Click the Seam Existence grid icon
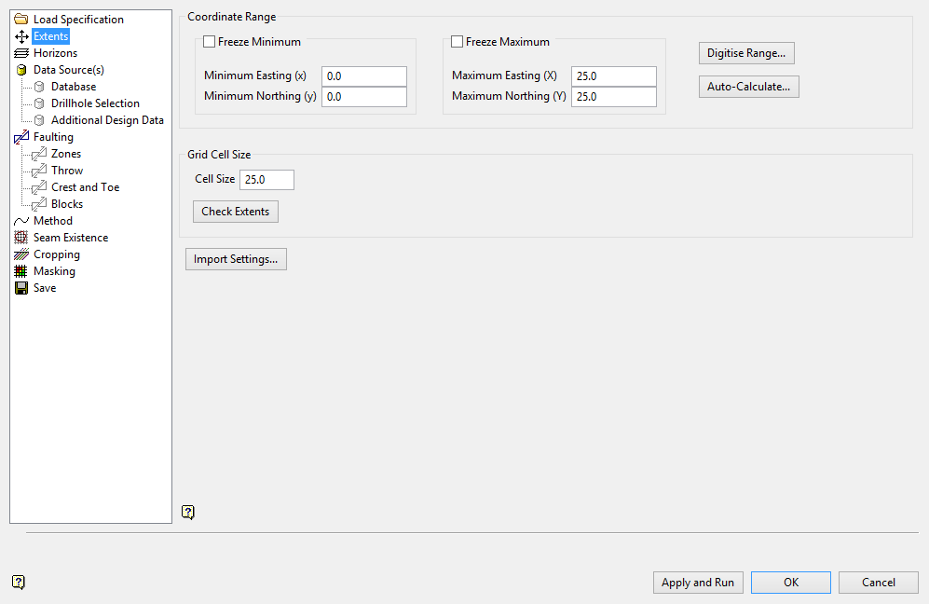929x604 pixels. (x=20, y=238)
